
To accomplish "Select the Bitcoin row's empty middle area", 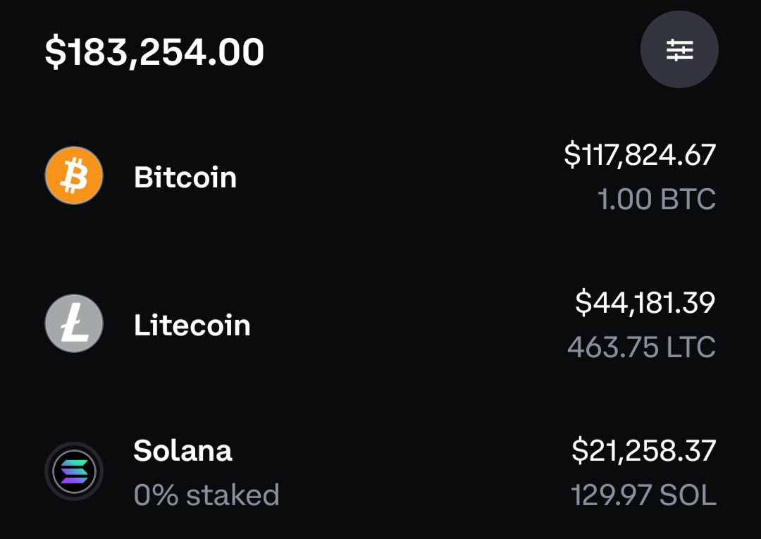I will click(398, 175).
